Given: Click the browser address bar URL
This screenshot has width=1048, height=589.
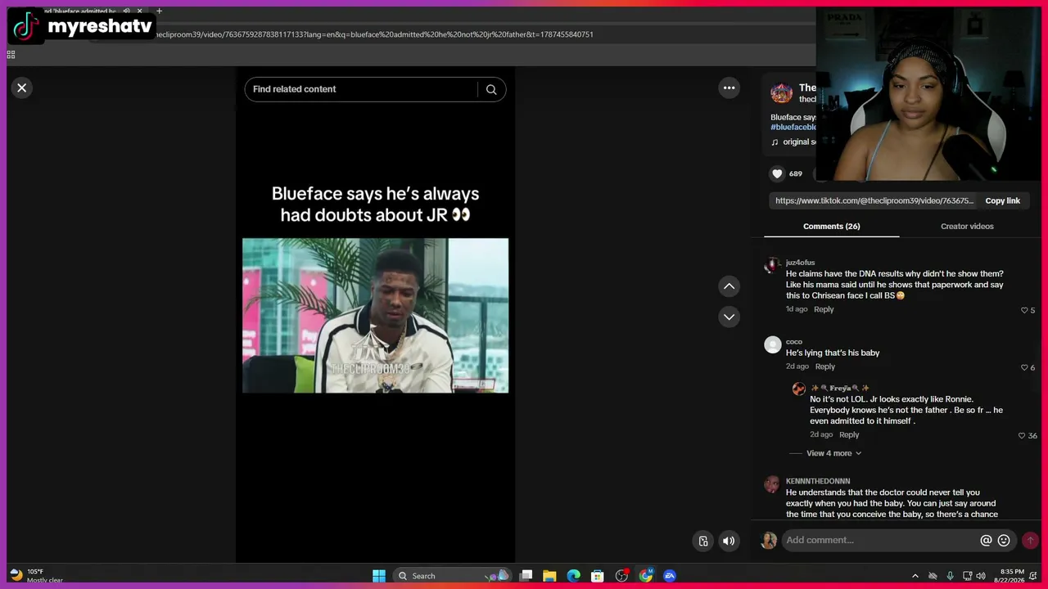Looking at the screenshot, I should tap(373, 34).
